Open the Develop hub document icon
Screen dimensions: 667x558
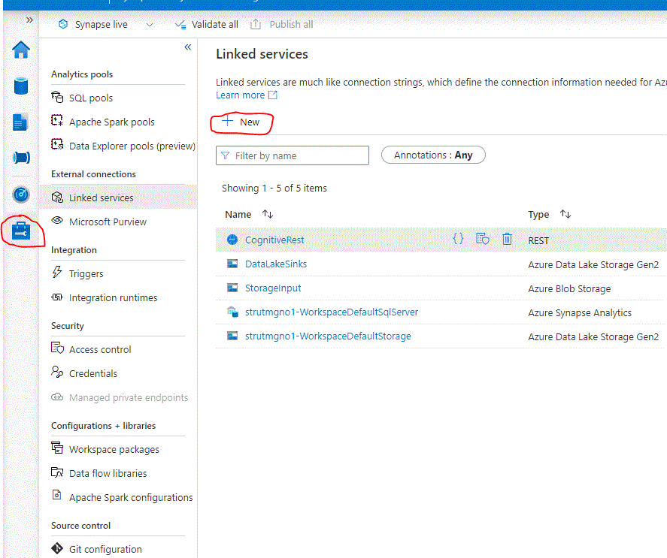pyautogui.click(x=20, y=122)
